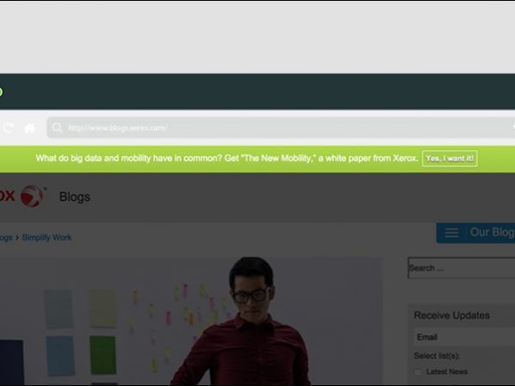This screenshot has width=515, height=386.
Task: Open the hamburger menu icon beside Our Blogs
Action: [451, 232]
